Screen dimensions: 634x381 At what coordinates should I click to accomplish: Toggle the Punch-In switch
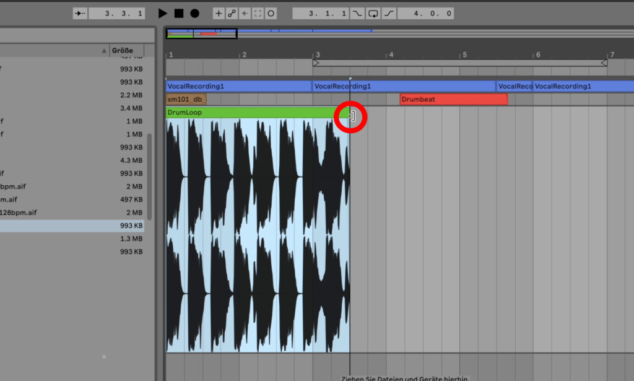click(x=357, y=14)
